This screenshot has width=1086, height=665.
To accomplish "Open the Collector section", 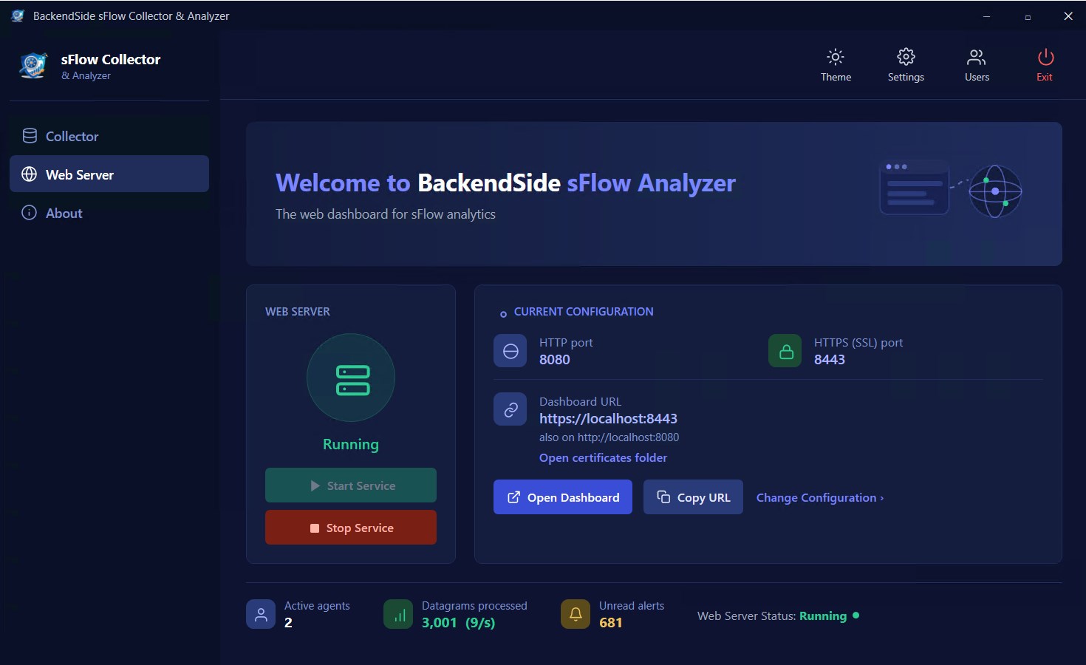I will tap(109, 136).
